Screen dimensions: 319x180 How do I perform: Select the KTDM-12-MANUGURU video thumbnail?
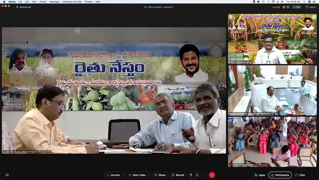point(272,142)
